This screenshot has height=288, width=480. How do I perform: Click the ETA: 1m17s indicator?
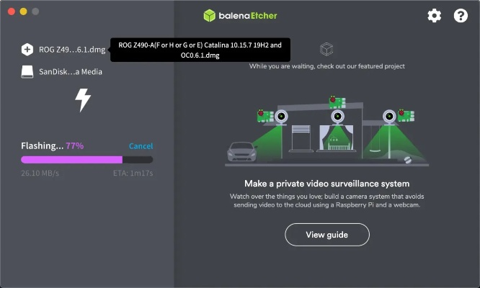[133, 174]
